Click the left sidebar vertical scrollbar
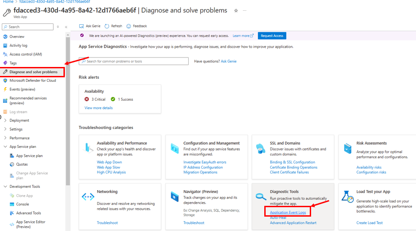This screenshot has width=416, height=231. (68, 112)
